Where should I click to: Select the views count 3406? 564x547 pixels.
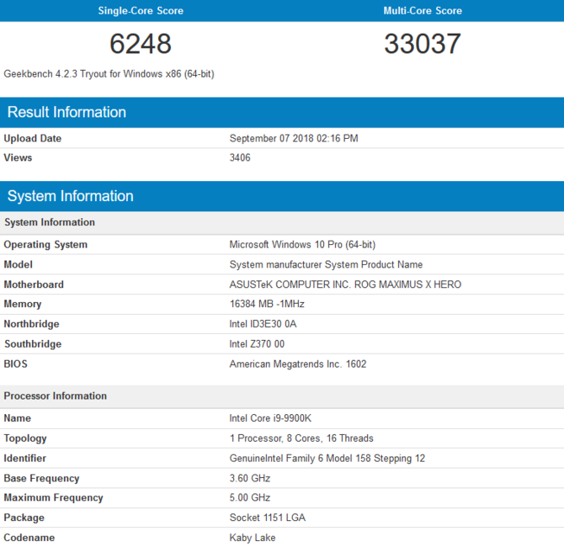pyautogui.click(x=240, y=158)
